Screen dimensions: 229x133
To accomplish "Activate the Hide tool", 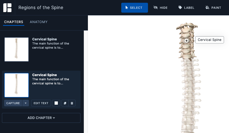I will [160, 8].
